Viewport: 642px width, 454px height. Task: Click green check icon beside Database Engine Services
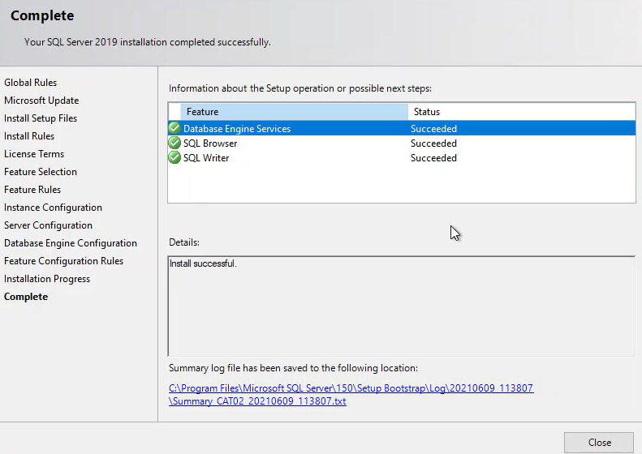point(175,128)
